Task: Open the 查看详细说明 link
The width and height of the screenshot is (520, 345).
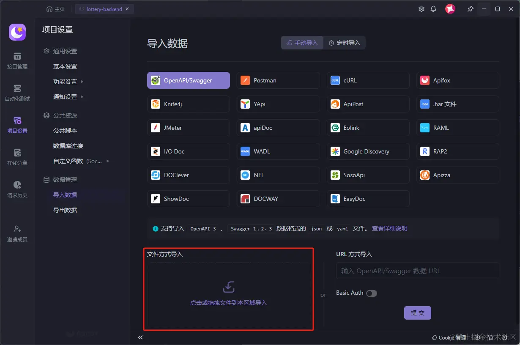Action: pyautogui.click(x=389, y=228)
